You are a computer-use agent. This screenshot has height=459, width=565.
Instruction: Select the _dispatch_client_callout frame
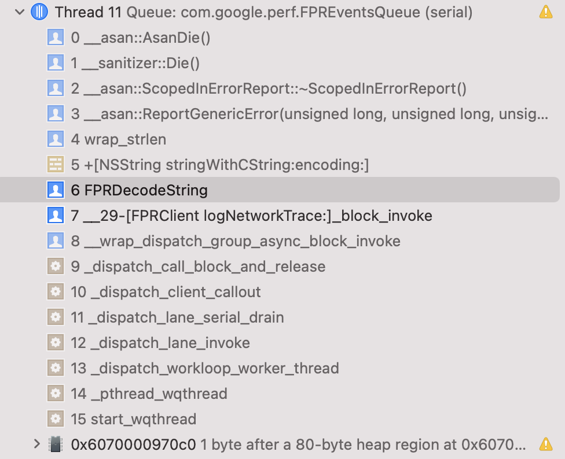click(166, 292)
